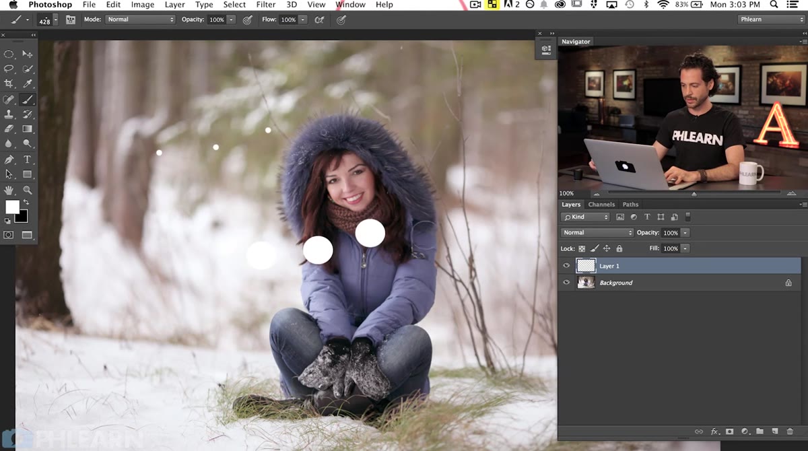Select the Elliptical Marquee tool
Screen dimensions: 808x451
[x=9, y=54]
